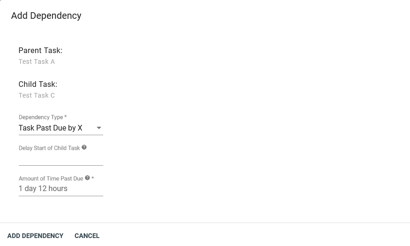Click the 'Amount of Time Past Due' label

click(51, 178)
